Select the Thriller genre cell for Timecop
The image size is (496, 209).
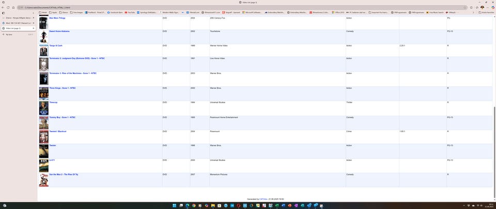point(373,108)
